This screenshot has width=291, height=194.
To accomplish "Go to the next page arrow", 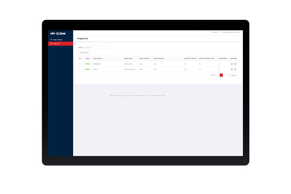I will coord(225,75).
